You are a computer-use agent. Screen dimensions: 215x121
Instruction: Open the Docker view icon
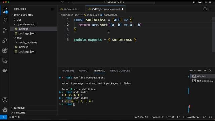coord(5,70)
